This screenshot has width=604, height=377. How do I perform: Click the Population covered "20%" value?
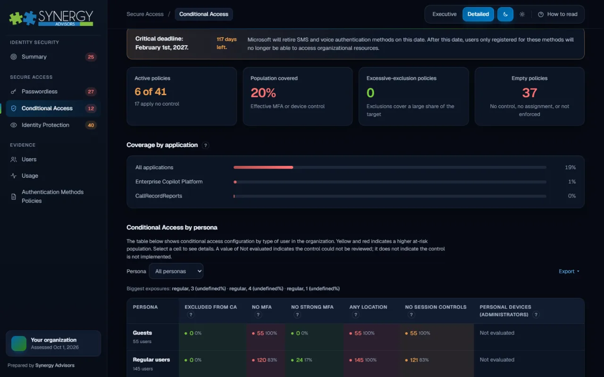263,92
